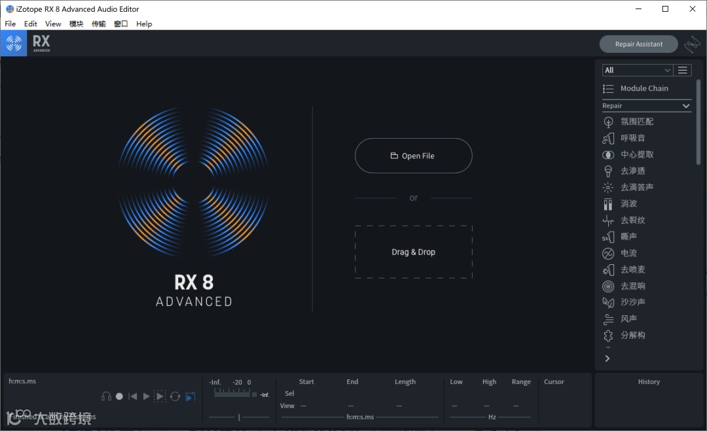Viewport: 707px width, 431px height.
Task: Open the module list view menu icon
Action: pos(683,70)
